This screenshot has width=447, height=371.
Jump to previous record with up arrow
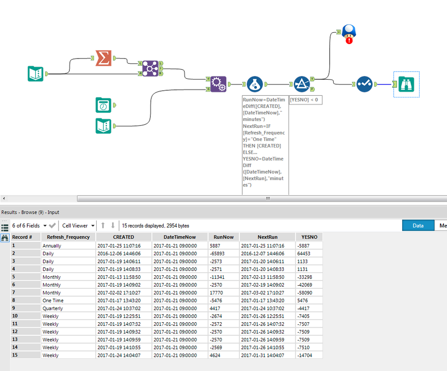103,225
